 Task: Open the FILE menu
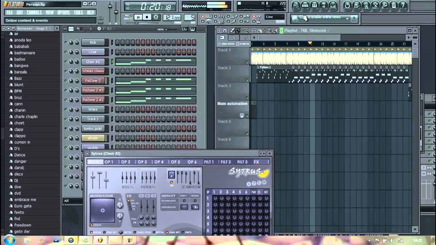click(10, 13)
